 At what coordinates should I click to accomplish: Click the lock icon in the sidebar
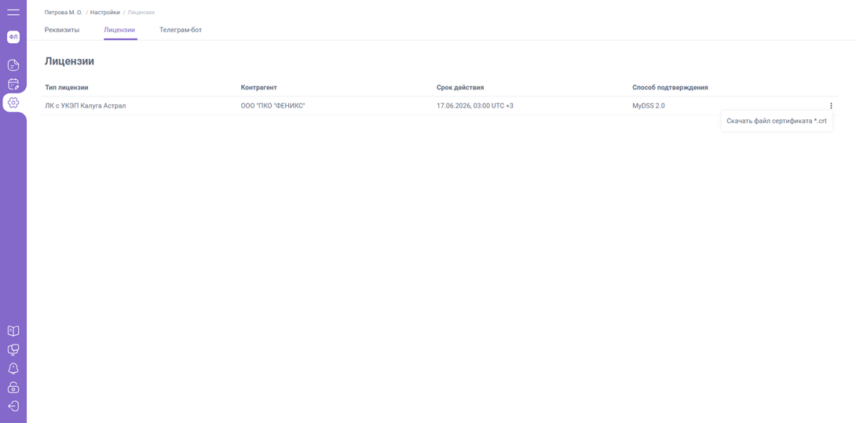click(13, 388)
